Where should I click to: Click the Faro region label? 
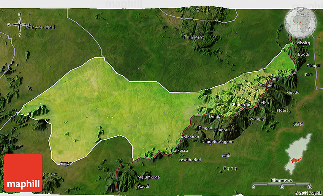click(230, 168)
